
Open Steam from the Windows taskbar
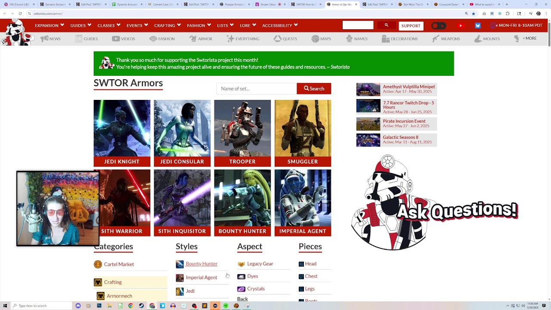[x=141, y=306]
